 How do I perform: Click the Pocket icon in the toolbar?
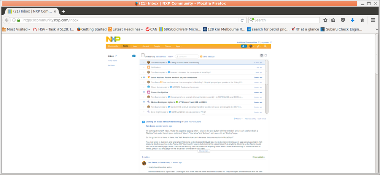[x=343, y=20]
